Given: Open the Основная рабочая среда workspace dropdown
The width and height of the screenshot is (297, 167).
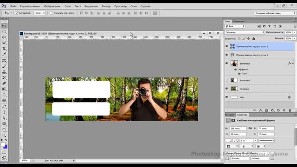Looking at the screenshot, I should [275, 13].
